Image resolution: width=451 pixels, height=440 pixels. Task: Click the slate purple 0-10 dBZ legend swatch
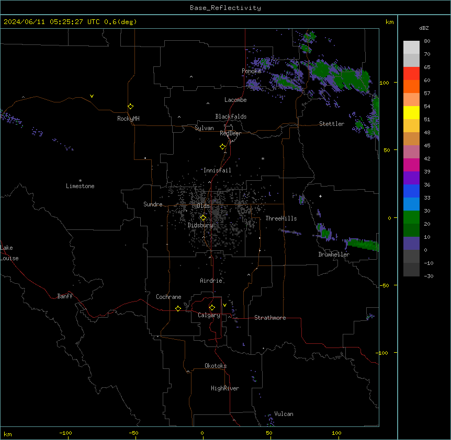[x=411, y=244]
